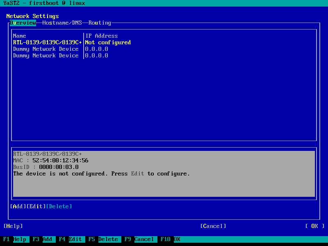328x246 pixels.
Task: Click F4 Edit in the function key bar
Action: pyautogui.click(x=71, y=239)
